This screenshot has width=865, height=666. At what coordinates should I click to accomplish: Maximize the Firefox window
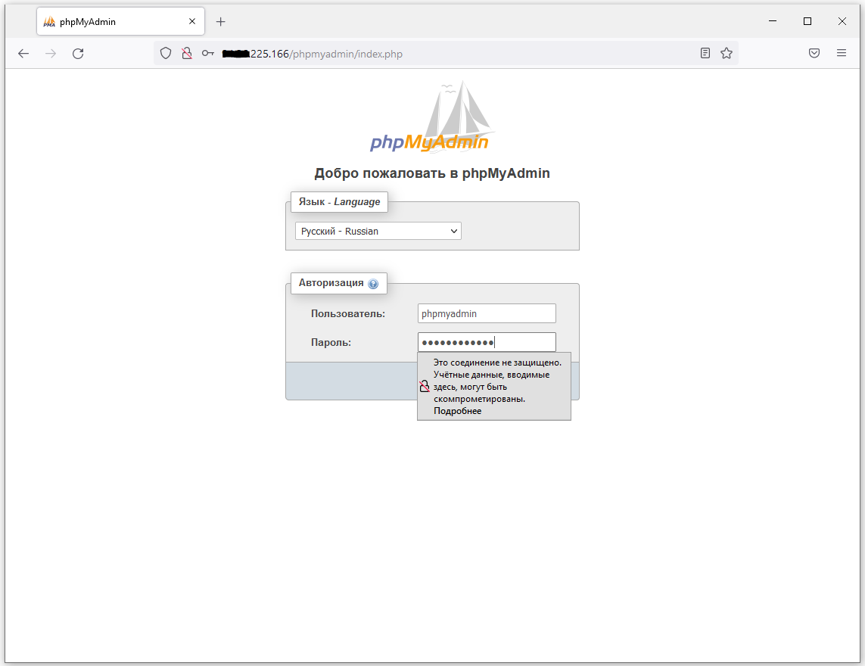(807, 21)
